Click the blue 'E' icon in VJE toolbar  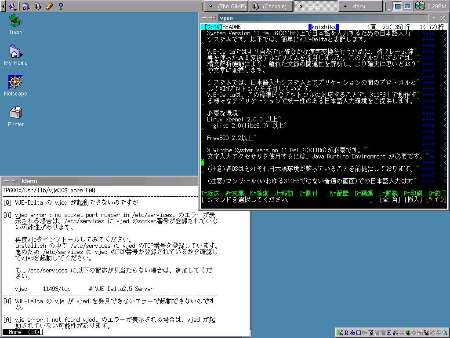click(389, 333)
